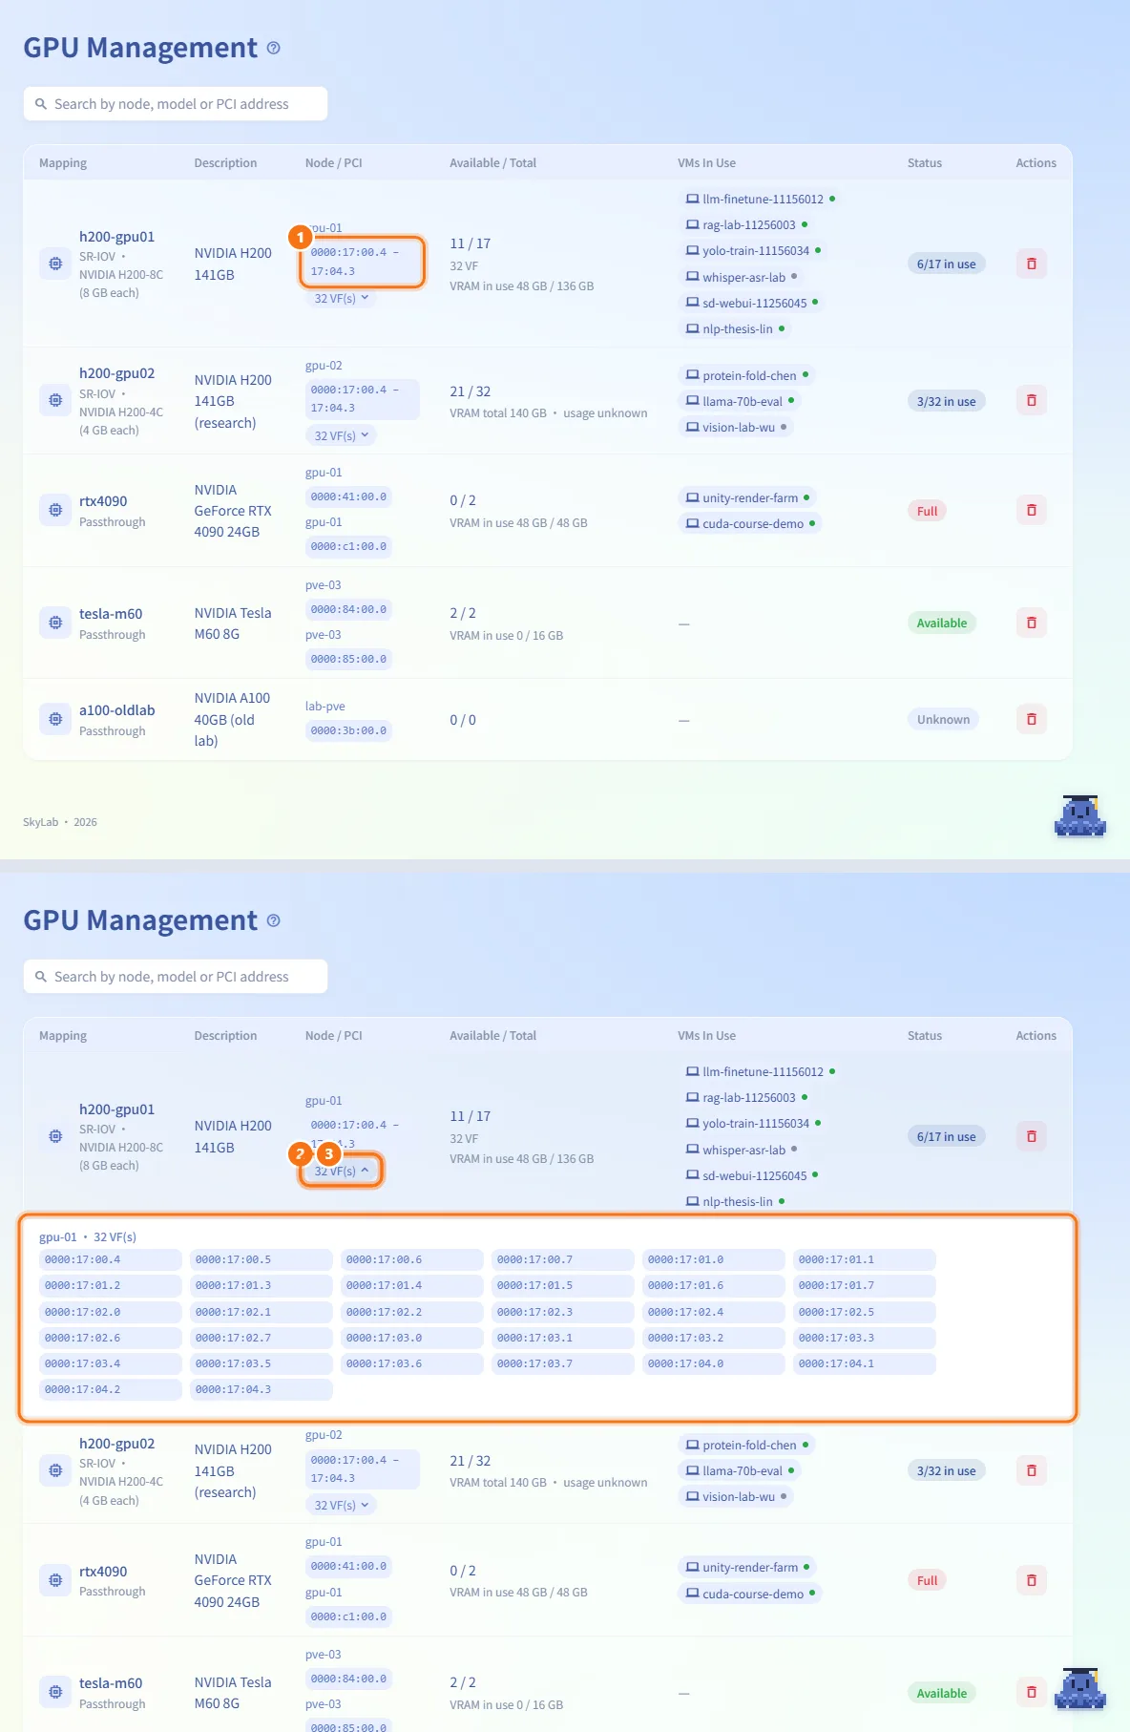Delete h200-gpu02 in the collapsed upper view
This screenshot has height=1732, width=1130.
1032,401
